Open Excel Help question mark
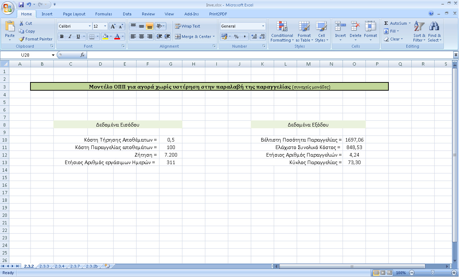 [431, 14]
